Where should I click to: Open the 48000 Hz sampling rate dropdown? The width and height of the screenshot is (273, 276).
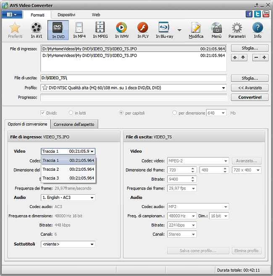182,216
